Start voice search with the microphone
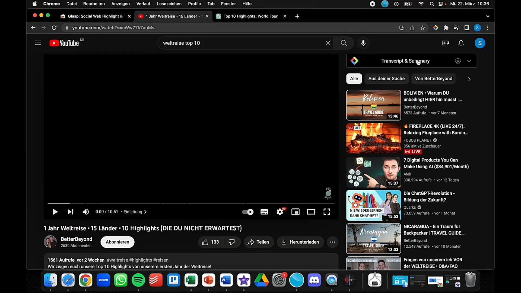 (363, 43)
